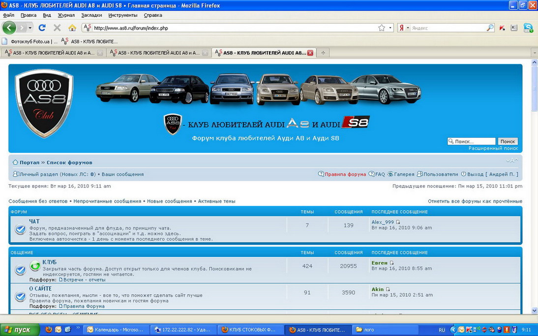Expand the address bar history dropdown arrow
Screen dimensions: 538x336
[390, 28]
